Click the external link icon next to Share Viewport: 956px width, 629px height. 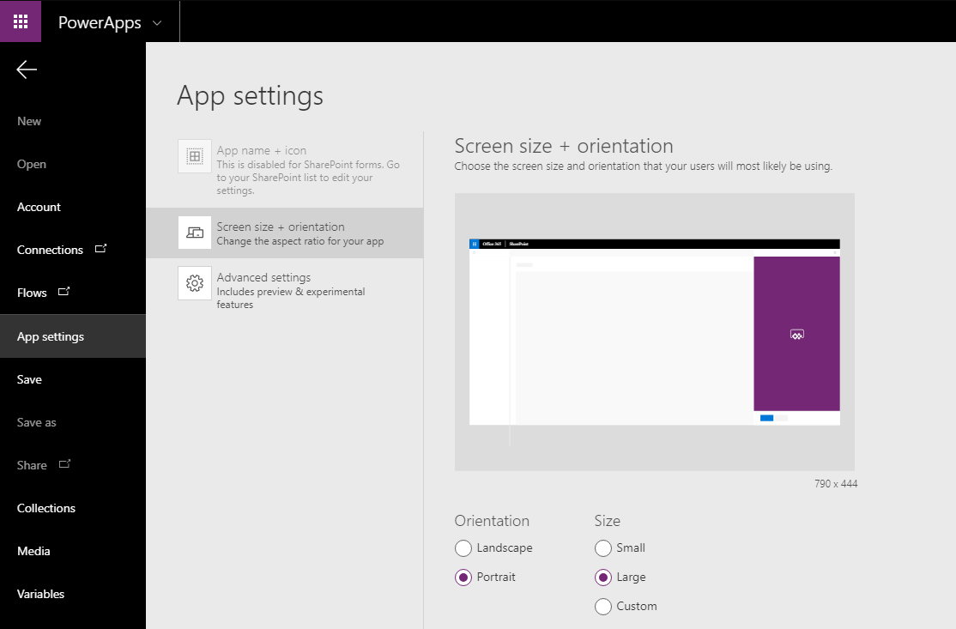click(x=64, y=464)
